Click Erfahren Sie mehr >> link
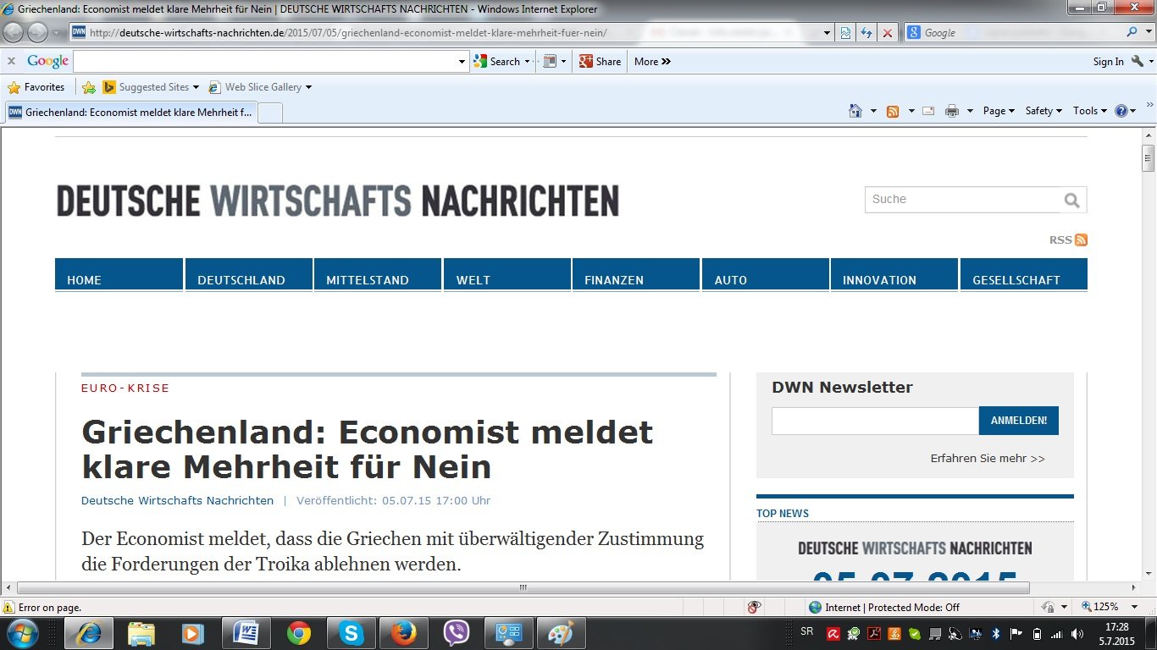Screen dimensions: 1157x650 pyautogui.click(x=988, y=459)
